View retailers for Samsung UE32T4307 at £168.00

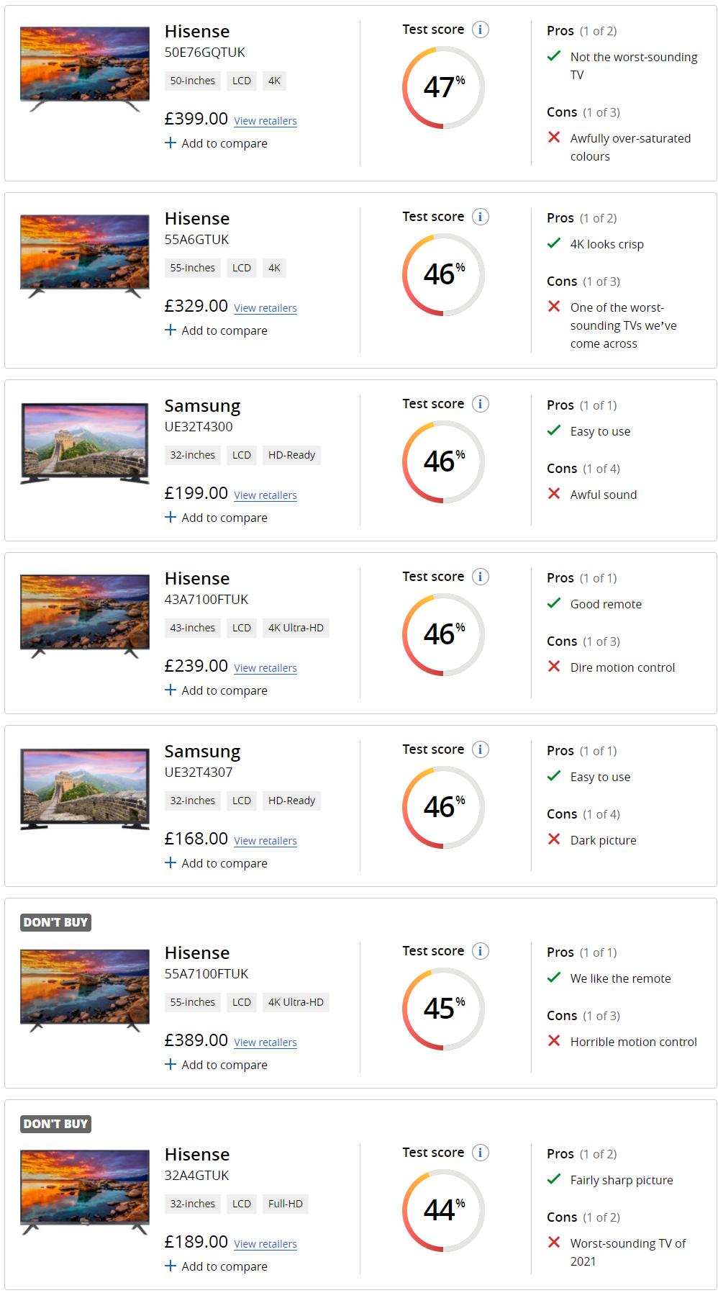[265, 841]
